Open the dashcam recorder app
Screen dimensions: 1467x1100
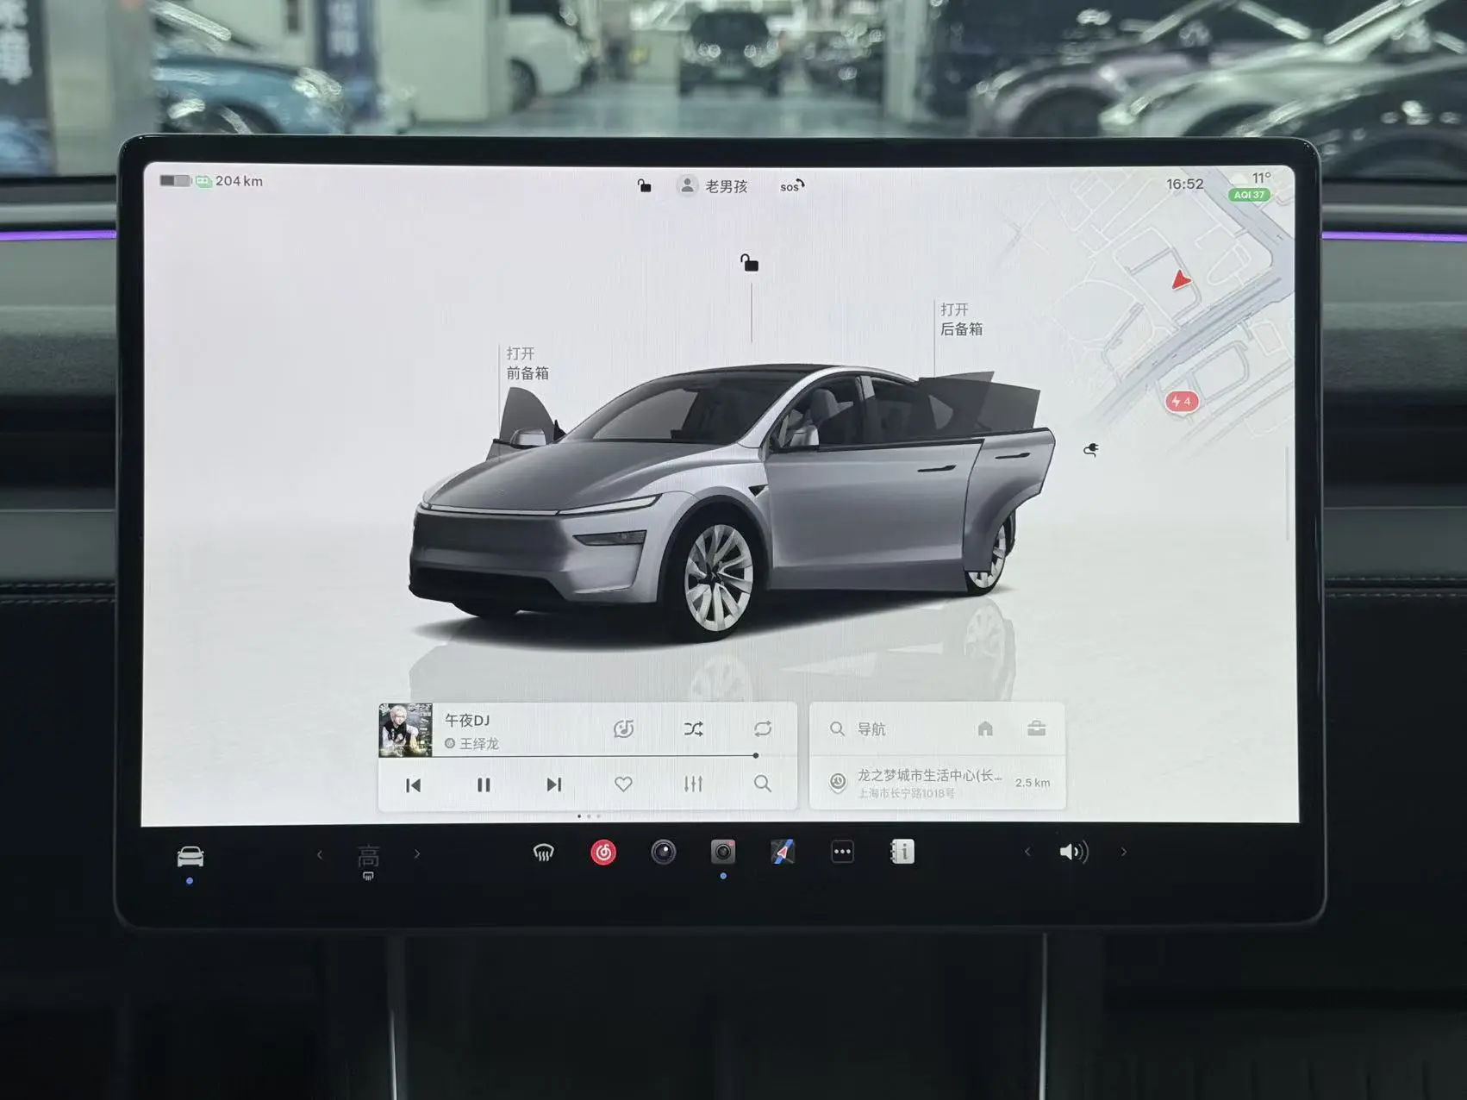click(723, 853)
